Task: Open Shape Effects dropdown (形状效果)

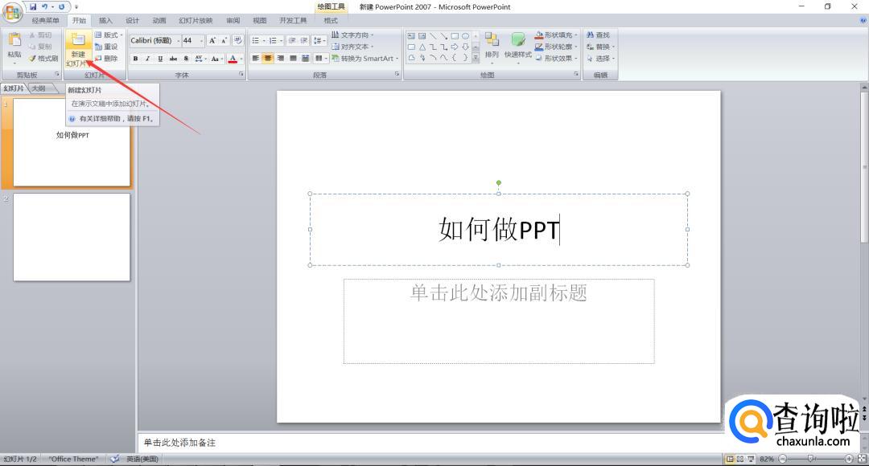Action: (x=556, y=58)
